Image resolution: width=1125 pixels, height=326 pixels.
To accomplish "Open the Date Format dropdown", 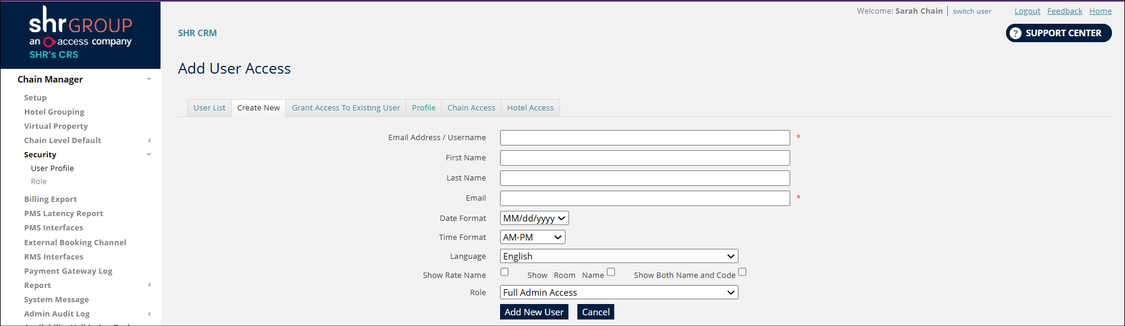I will (x=534, y=218).
